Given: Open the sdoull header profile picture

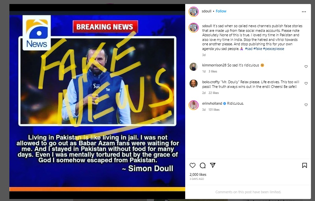Looking at the screenshot, I should [x=194, y=11].
